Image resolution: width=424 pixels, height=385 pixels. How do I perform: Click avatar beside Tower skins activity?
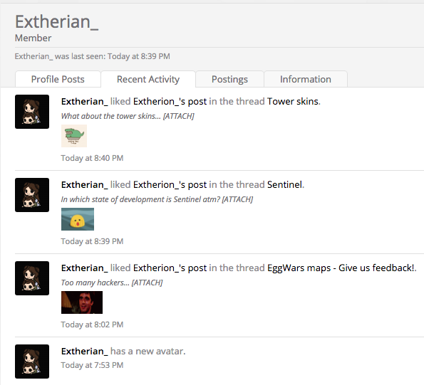coord(32,112)
